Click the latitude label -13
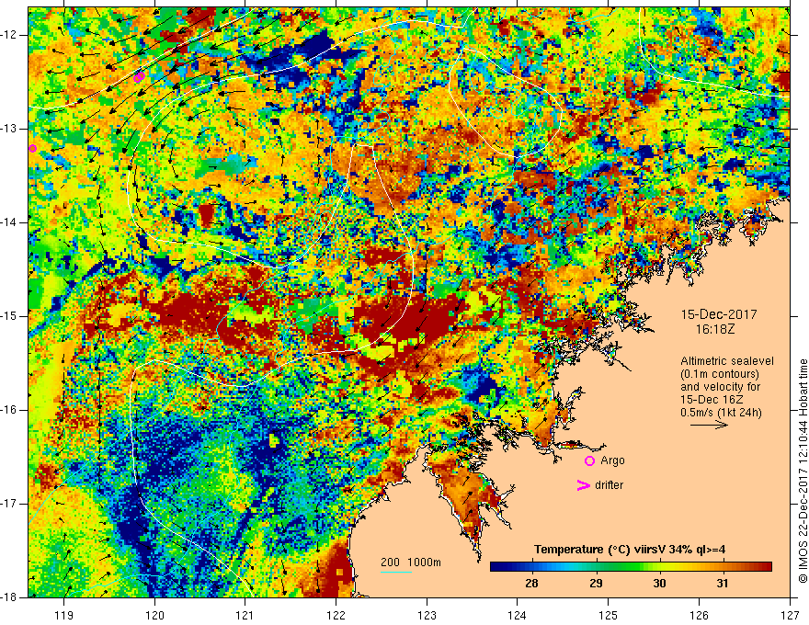Image resolution: width=809 pixels, height=625 pixels. coord(10,129)
